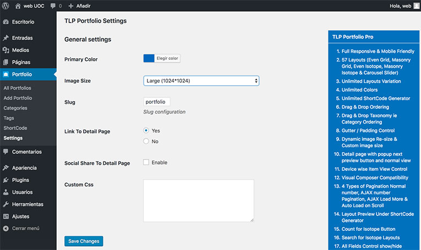Click the Save Changes button
421x250 pixels.
(84, 241)
